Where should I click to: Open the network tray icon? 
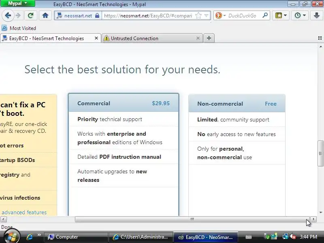pyautogui.click(x=286, y=237)
